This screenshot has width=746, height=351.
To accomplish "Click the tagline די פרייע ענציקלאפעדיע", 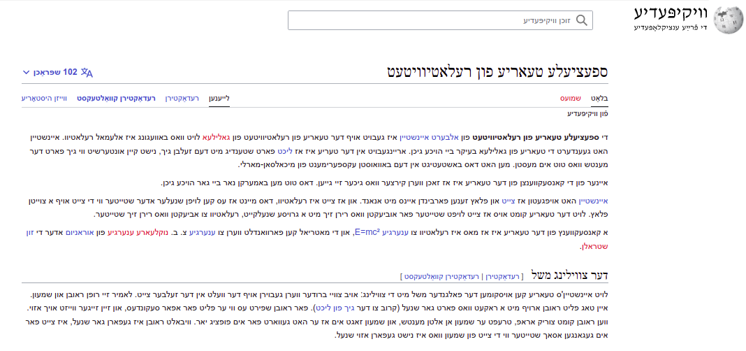I will pos(671,27).
